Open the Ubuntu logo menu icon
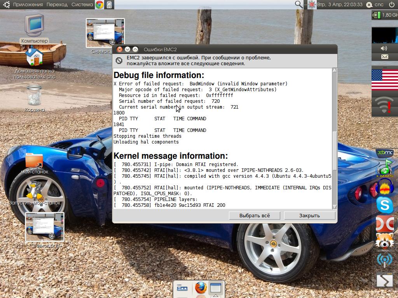This screenshot has height=298, width=398. (6, 4)
